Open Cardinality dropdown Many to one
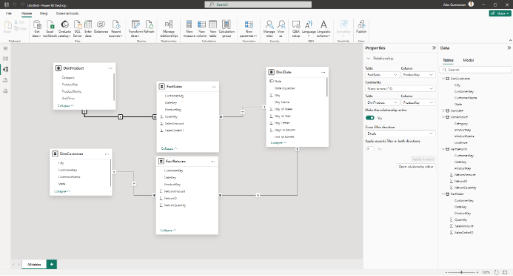 point(400,89)
